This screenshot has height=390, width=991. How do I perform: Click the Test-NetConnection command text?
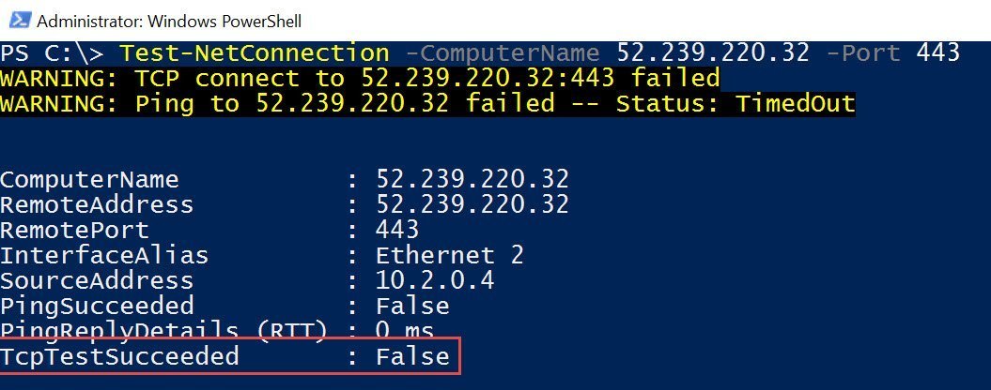point(254,52)
